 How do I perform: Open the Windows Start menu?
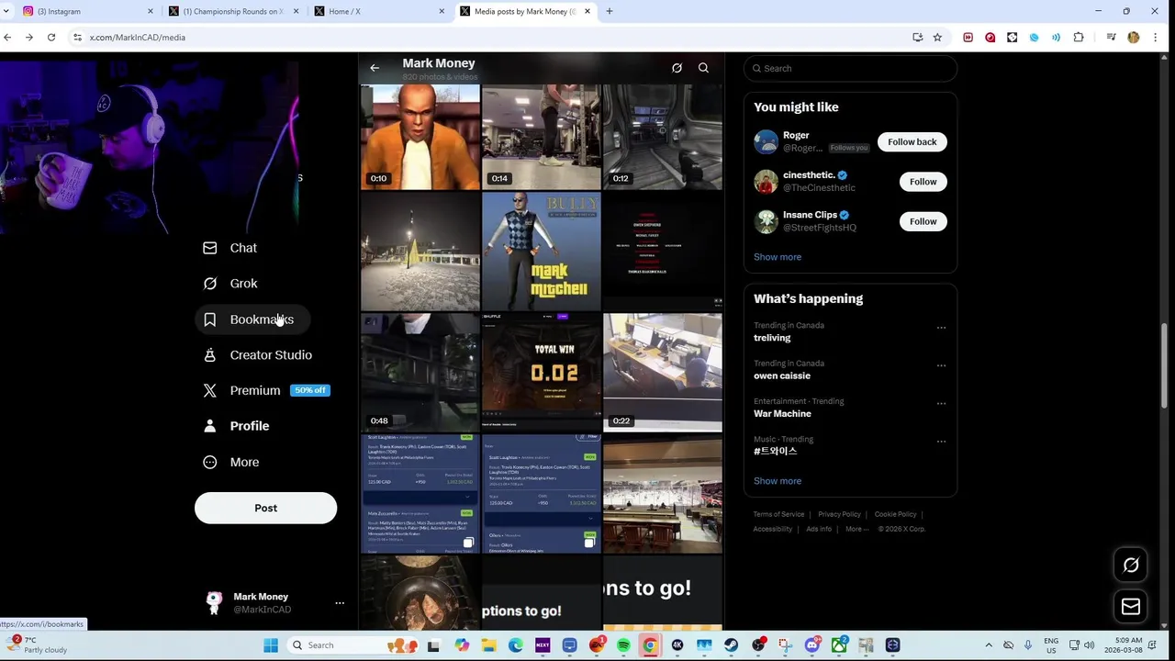pyautogui.click(x=271, y=645)
